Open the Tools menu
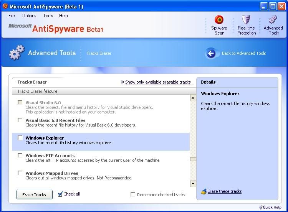Viewport: 288px width, 212px height. 48,16
